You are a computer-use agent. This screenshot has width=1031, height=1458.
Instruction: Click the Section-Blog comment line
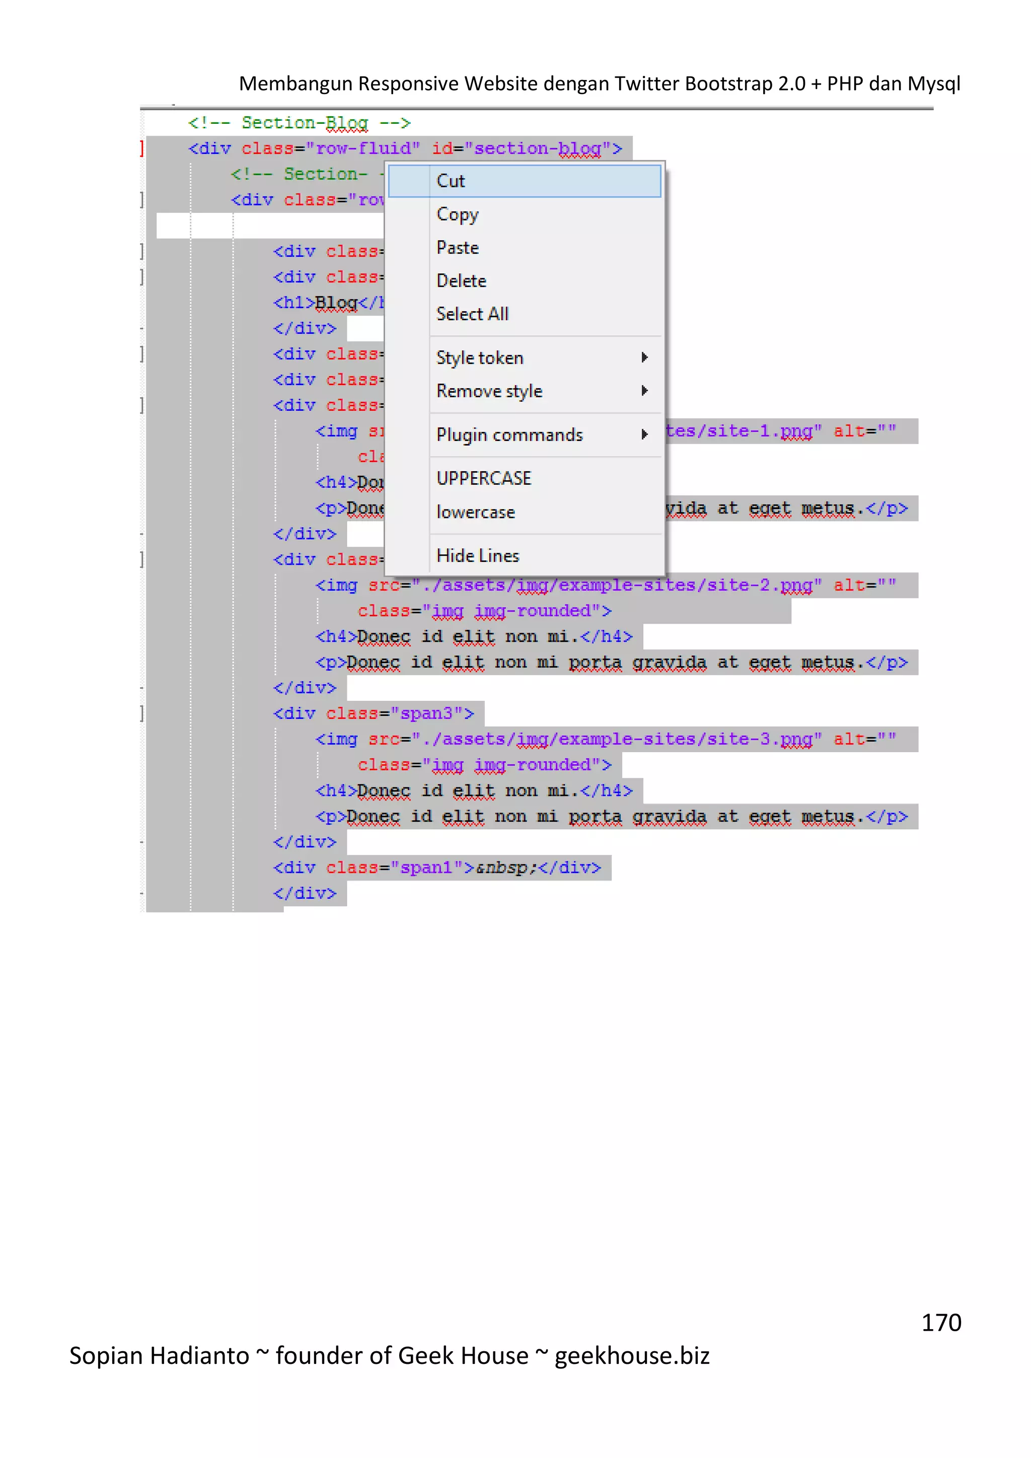299,122
